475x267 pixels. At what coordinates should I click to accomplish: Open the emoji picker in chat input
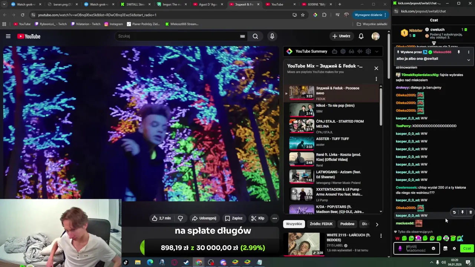click(x=433, y=248)
